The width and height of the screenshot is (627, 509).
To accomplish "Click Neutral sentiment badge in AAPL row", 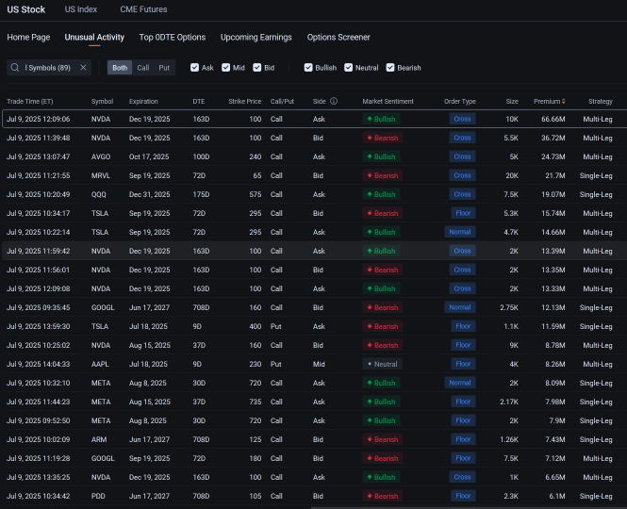I will [x=382, y=364].
